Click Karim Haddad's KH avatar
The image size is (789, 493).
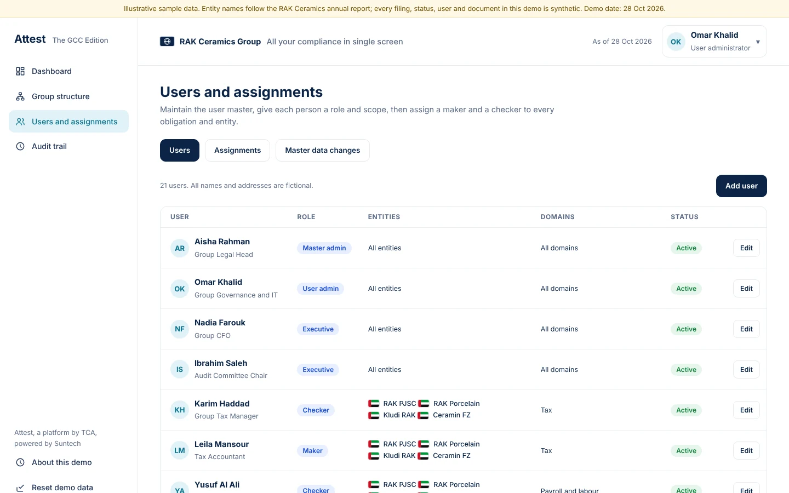click(180, 410)
